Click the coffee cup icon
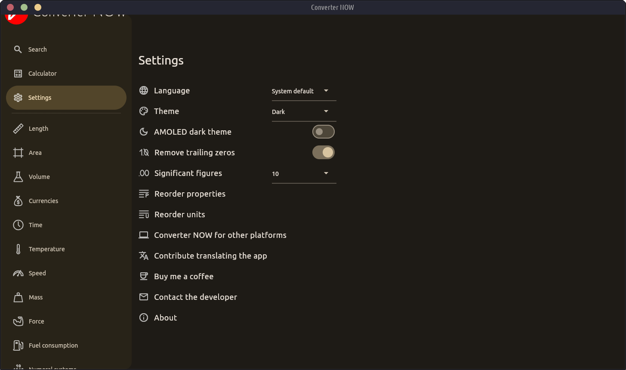Image resolution: width=626 pixels, height=370 pixels. pos(144,276)
